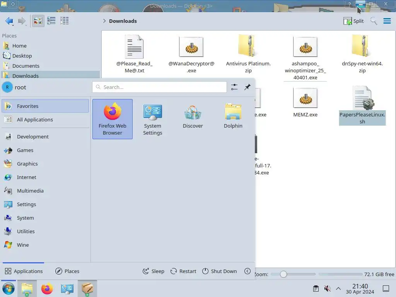Click the Downloads breadcrumb label
Screen dimensions: 396x297
tap(123, 21)
